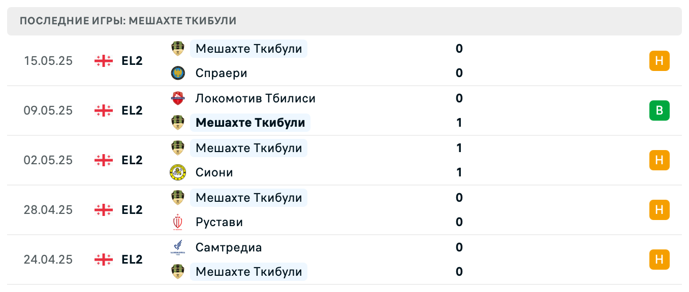The image size is (689, 292).
Task: Click the Georgian flag beside 09.05.25 match
Action: coord(103,111)
